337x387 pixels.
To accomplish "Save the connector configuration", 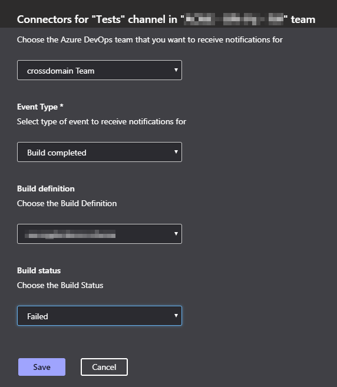I will tap(42, 367).
